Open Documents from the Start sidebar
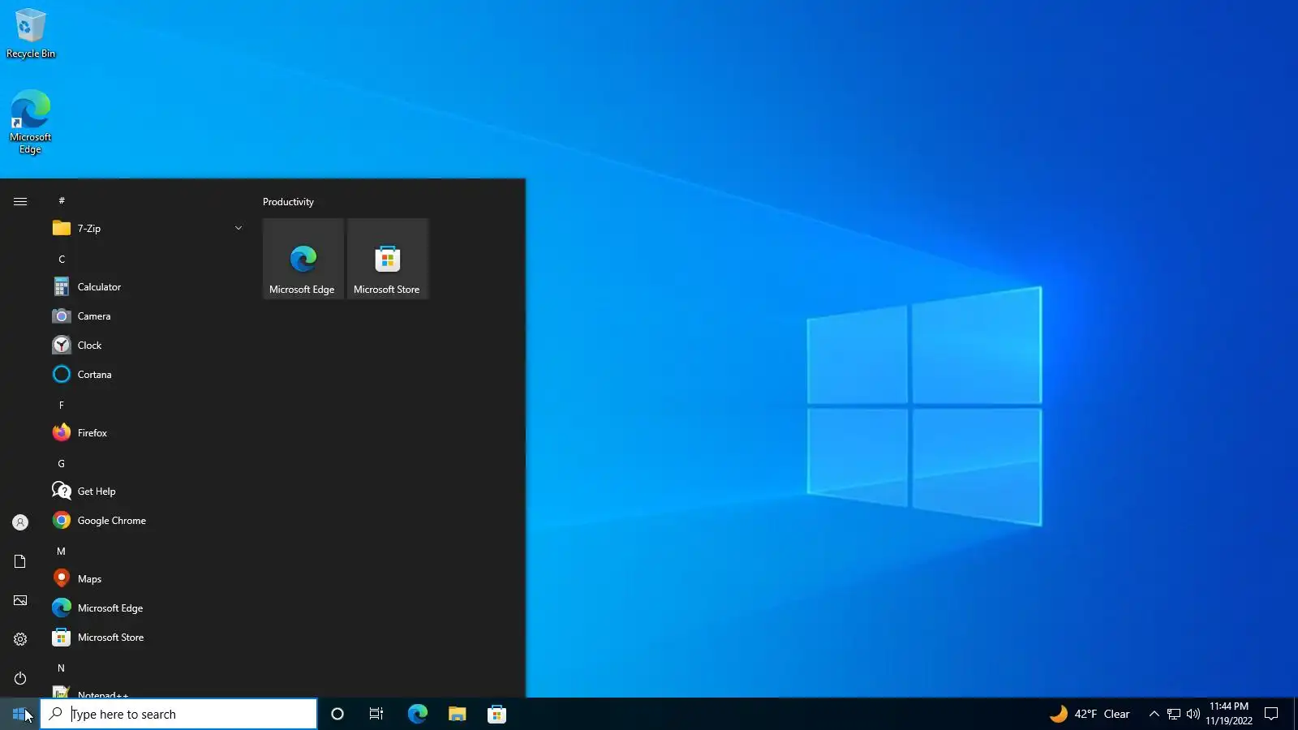The image size is (1298, 730). 20,561
